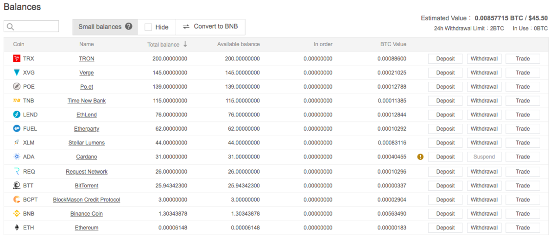Click the BTC Value column header
The width and height of the screenshot is (556, 235).
click(393, 44)
